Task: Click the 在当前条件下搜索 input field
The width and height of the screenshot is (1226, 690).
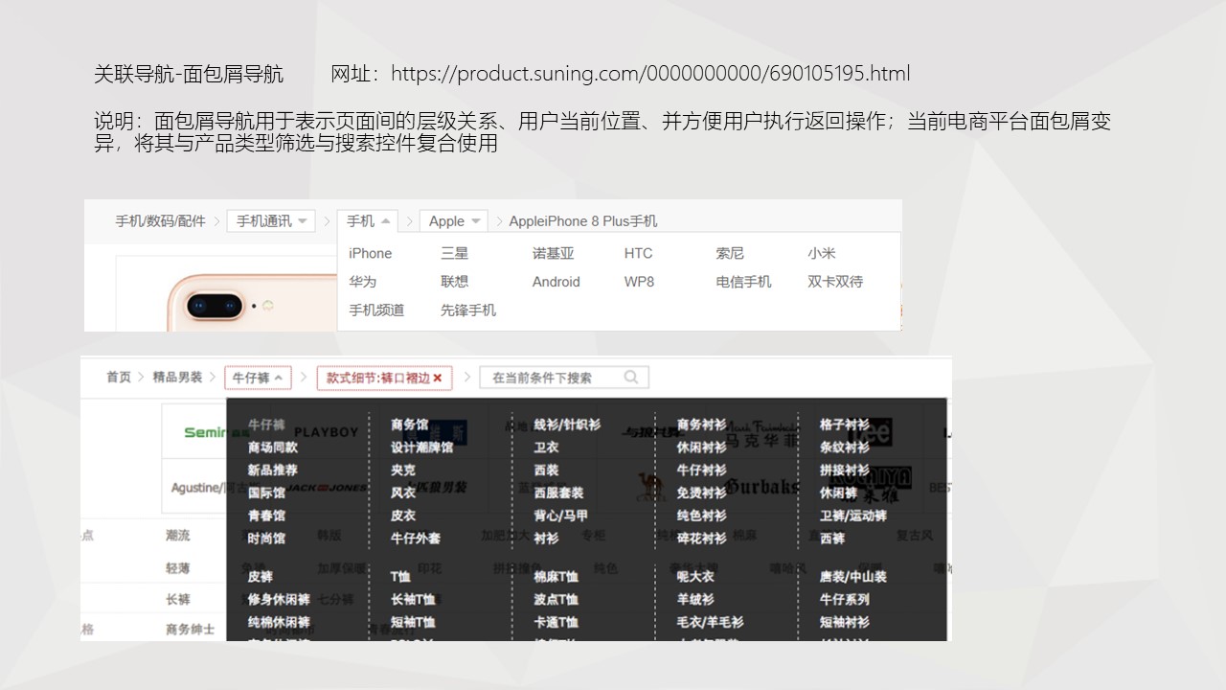Action: click(x=564, y=378)
